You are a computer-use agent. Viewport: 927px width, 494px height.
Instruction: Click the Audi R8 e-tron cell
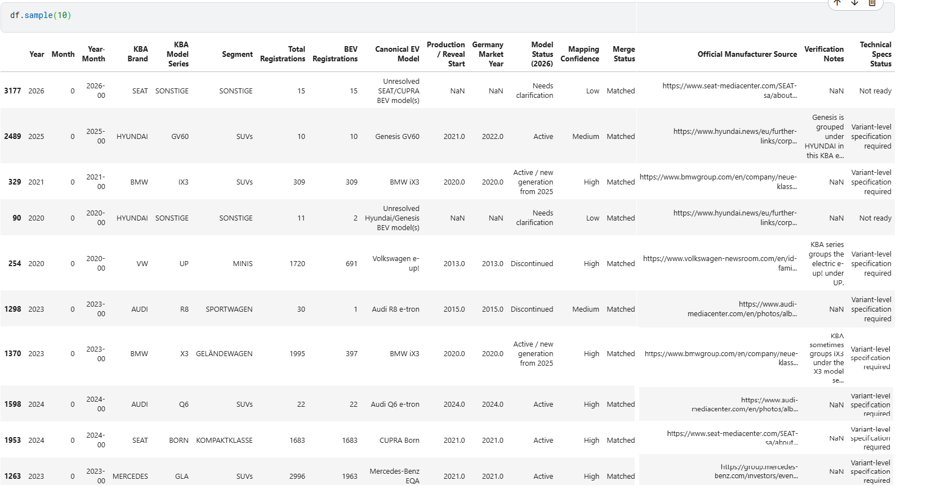[395, 309]
